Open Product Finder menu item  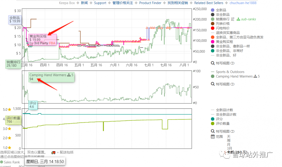[x=150, y=3]
